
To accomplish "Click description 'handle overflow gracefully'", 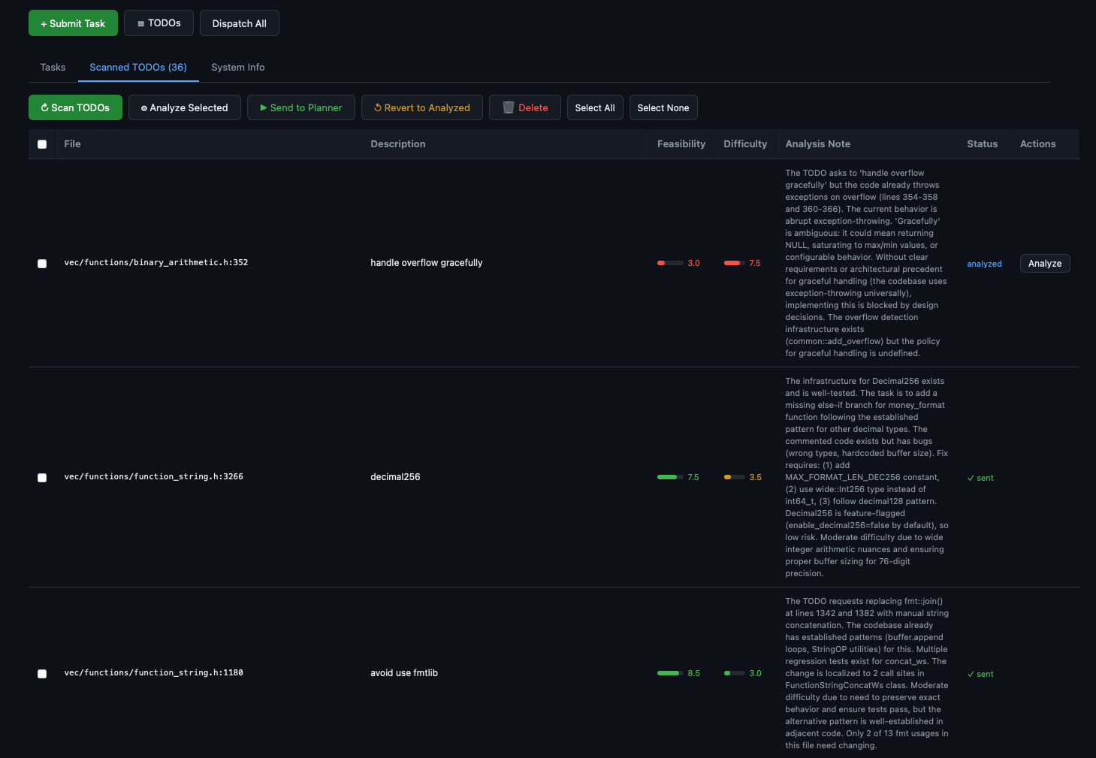I will coord(427,262).
